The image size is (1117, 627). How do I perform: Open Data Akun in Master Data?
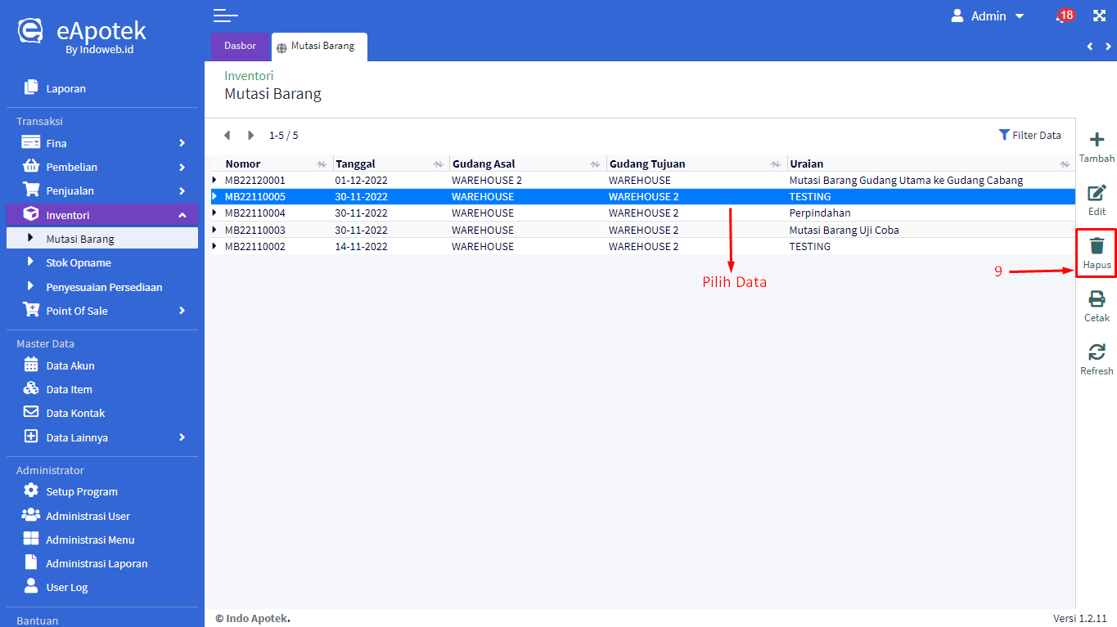pos(70,365)
